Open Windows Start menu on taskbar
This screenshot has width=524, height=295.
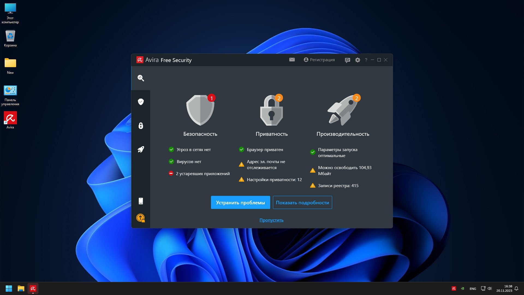9,288
